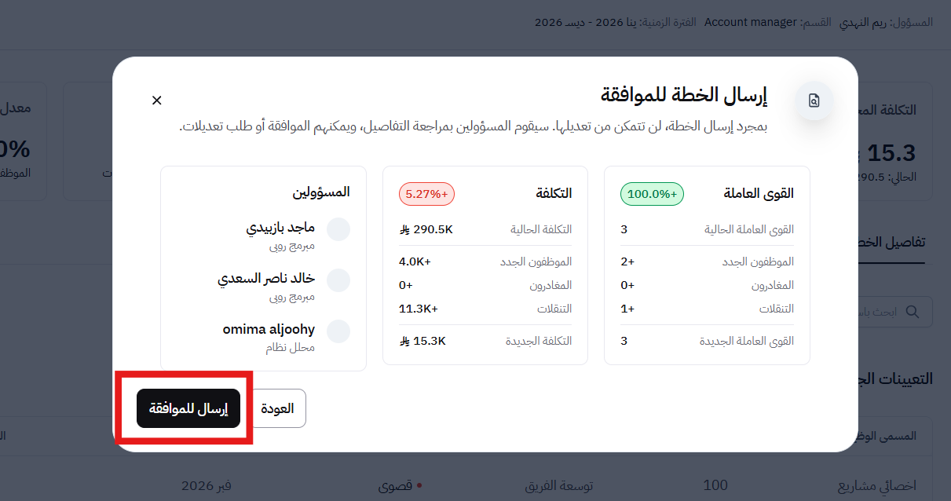Click the avatar next to omima aljoohy
Viewport: 951px width, 501px height.
[338, 331]
